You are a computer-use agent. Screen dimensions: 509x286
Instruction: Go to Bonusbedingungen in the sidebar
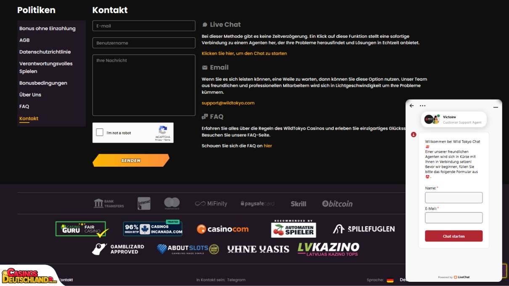(43, 83)
